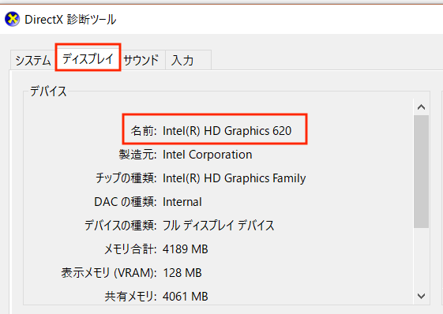Viewport: 443px width, 314px height.
Task: Click the scroll down arrow in device list
Action: coord(421,296)
